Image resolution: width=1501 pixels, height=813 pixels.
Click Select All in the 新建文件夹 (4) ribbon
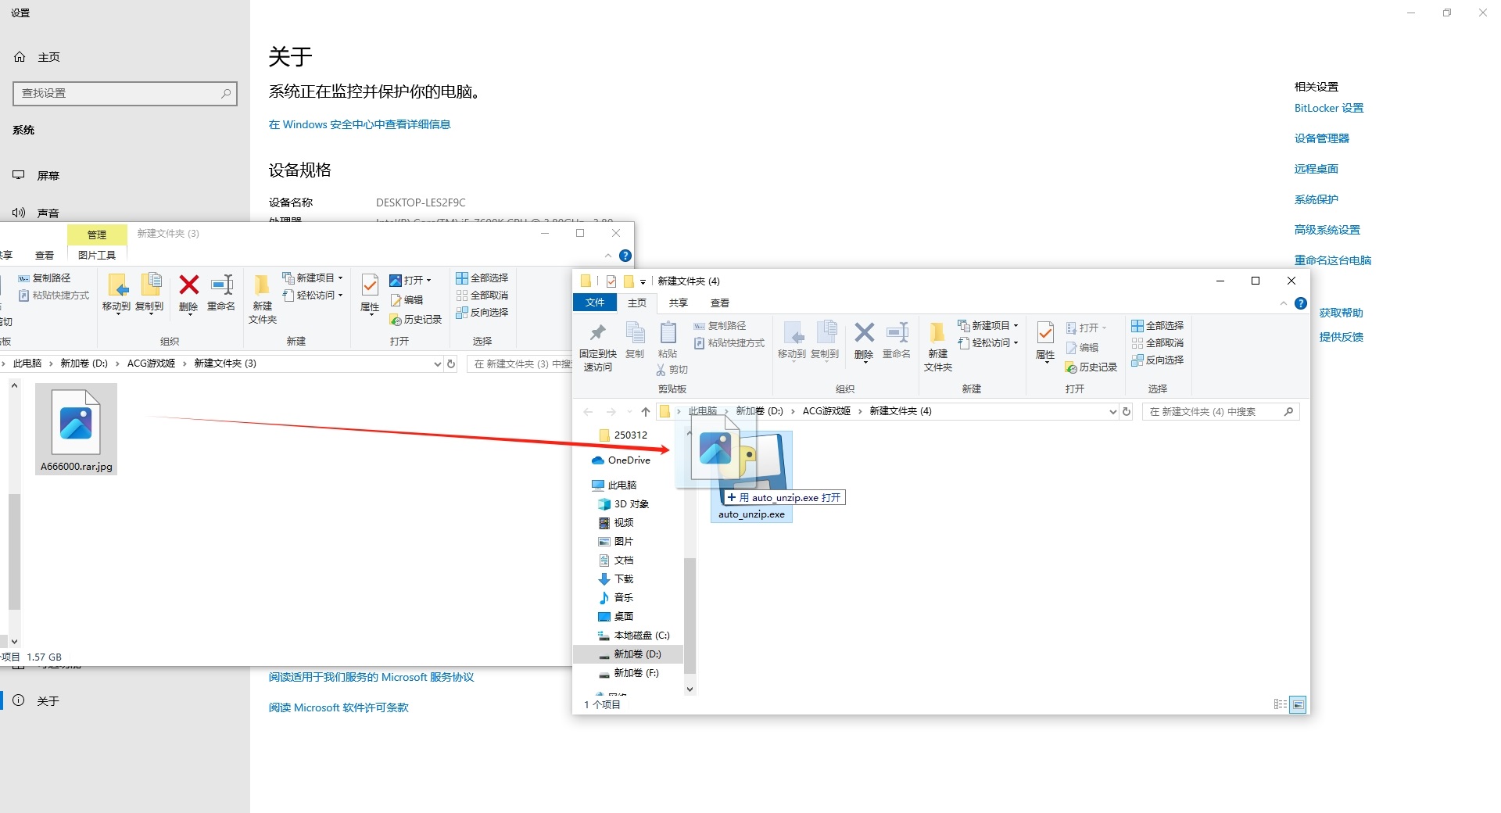tap(1158, 326)
